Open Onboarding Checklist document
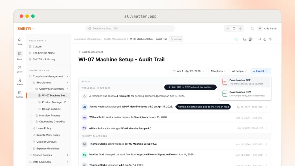The image size is (295, 166). point(52,122)
